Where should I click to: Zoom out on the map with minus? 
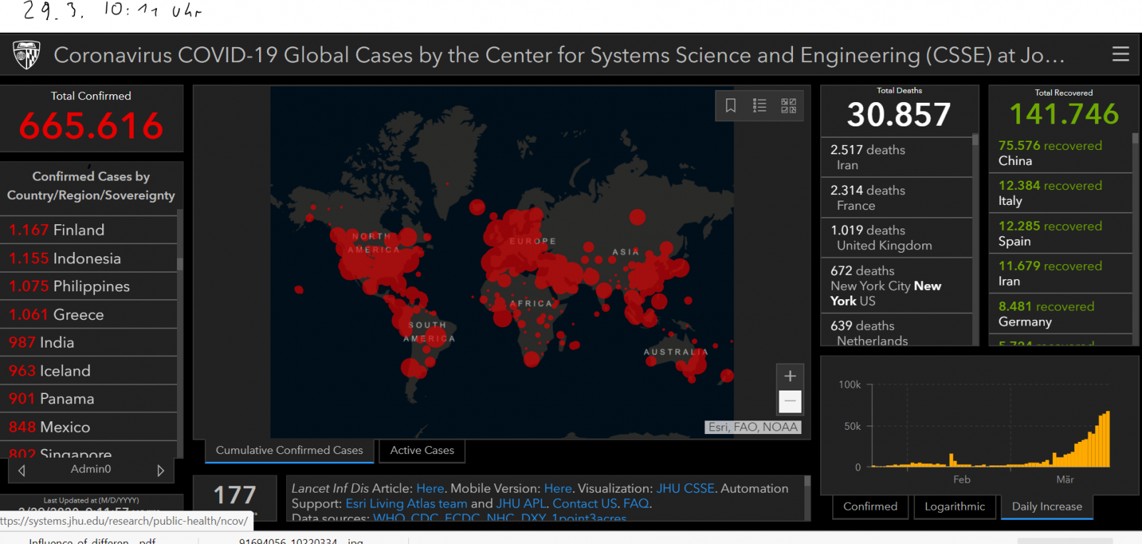pyautogui.click(x=789, y=401)
